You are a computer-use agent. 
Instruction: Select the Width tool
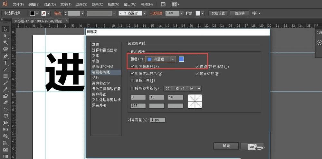click(5, 123)
